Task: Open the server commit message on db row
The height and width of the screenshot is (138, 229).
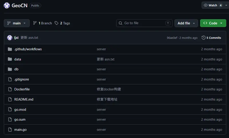Action: click(x=101, y=69)
